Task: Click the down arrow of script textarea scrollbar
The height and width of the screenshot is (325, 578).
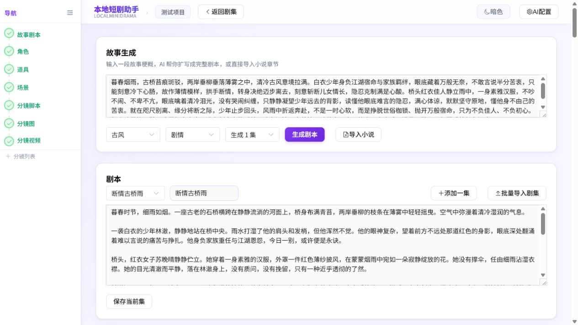Action: (543, 275)
